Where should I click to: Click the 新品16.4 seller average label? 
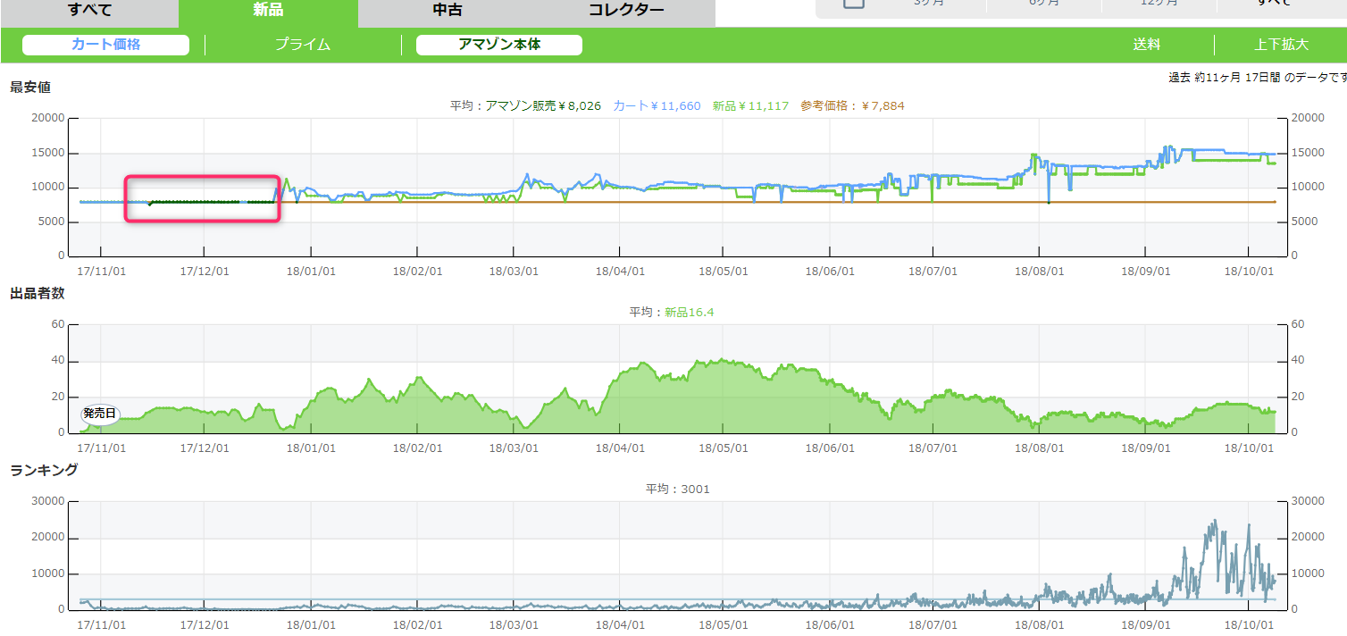689,313
